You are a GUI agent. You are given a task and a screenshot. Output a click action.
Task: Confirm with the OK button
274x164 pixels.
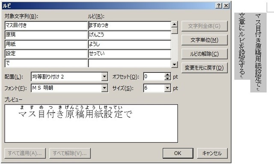(x=178, y=153)
